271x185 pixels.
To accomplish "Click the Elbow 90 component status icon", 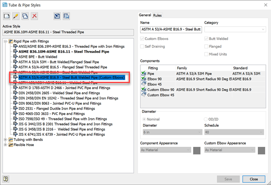I will pyautogui.click(x=144, y=79).
